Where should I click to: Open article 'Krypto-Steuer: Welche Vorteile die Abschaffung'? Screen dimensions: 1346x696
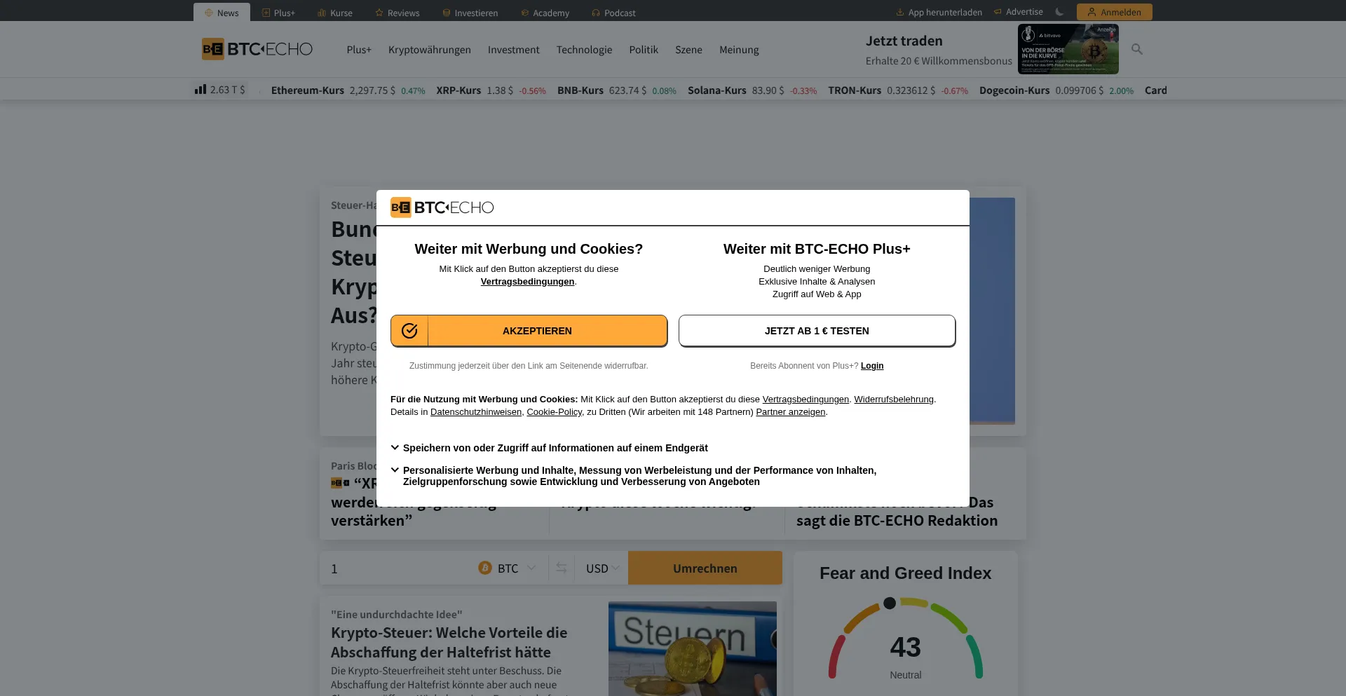(x=449, y=642)
